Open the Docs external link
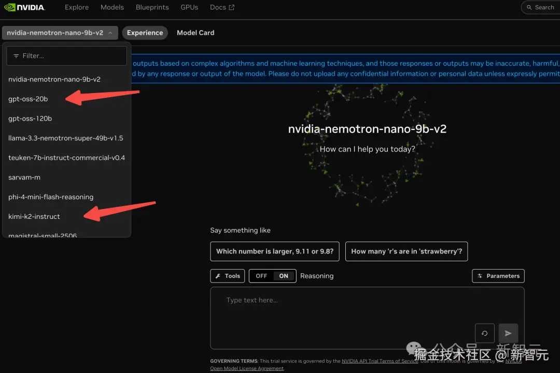 tap(222, 7)
